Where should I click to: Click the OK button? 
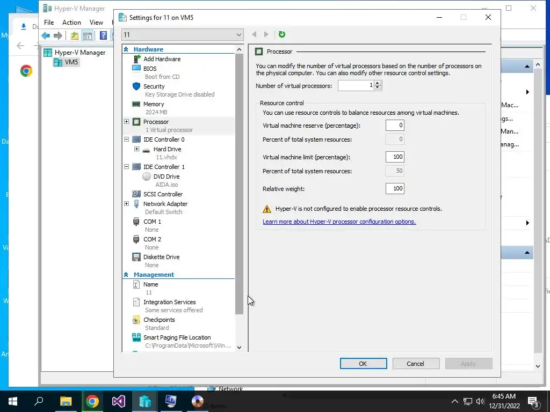click(364, 364)
